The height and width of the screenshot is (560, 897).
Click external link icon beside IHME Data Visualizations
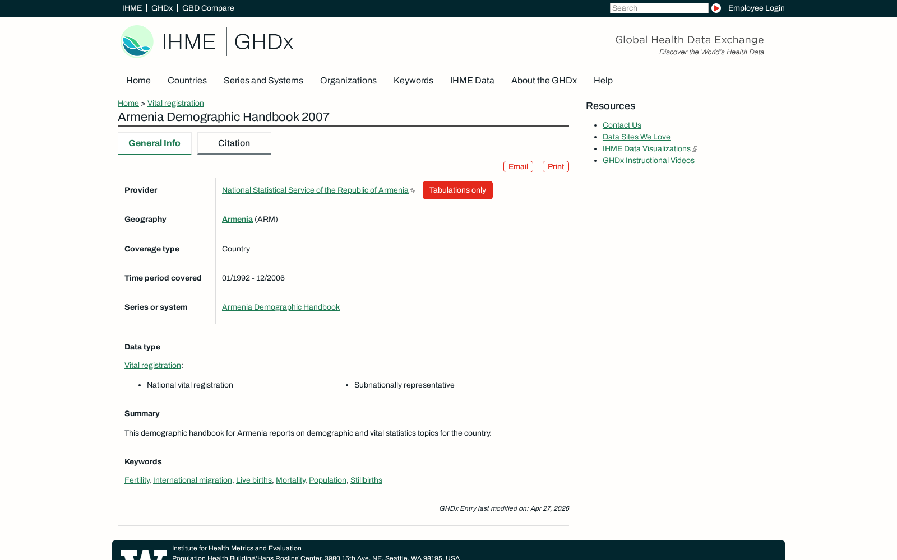point(695,149)
